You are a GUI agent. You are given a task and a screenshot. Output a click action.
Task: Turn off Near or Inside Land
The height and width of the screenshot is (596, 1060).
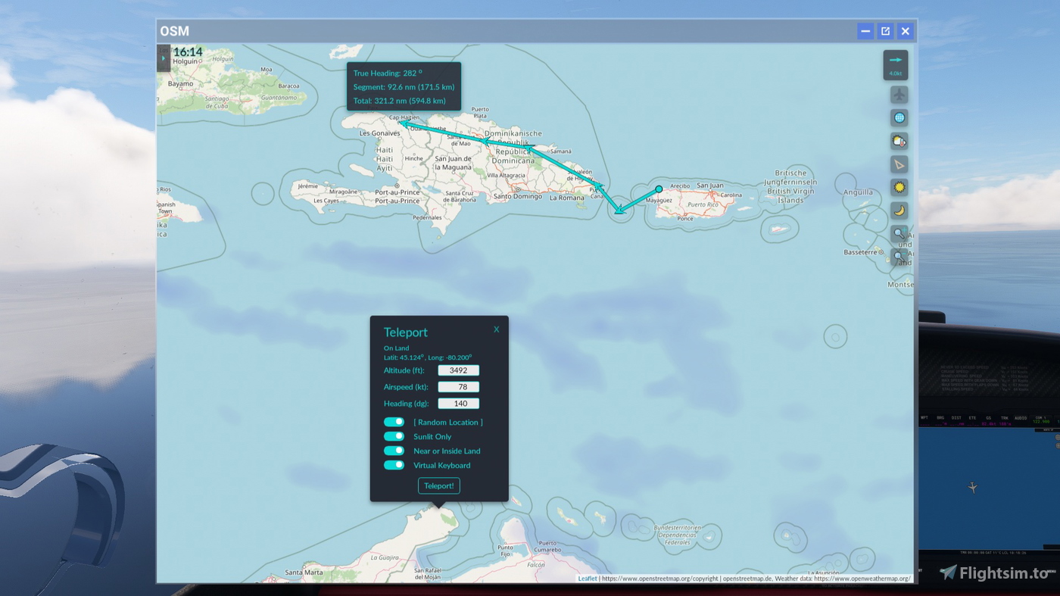point(394,450)
